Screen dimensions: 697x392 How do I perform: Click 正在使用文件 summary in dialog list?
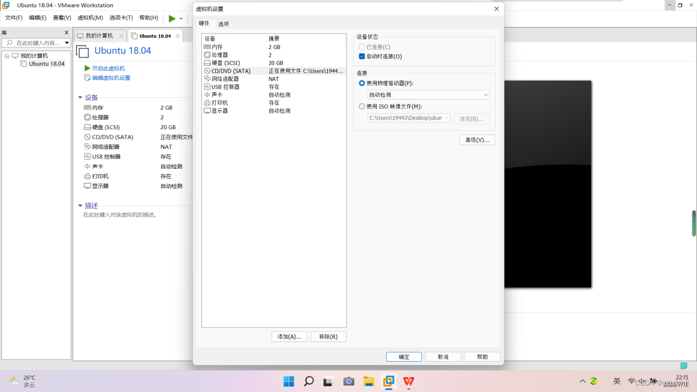306,71
